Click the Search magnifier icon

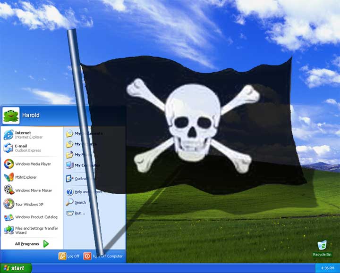pyautogui.click(x=69, y=202)
